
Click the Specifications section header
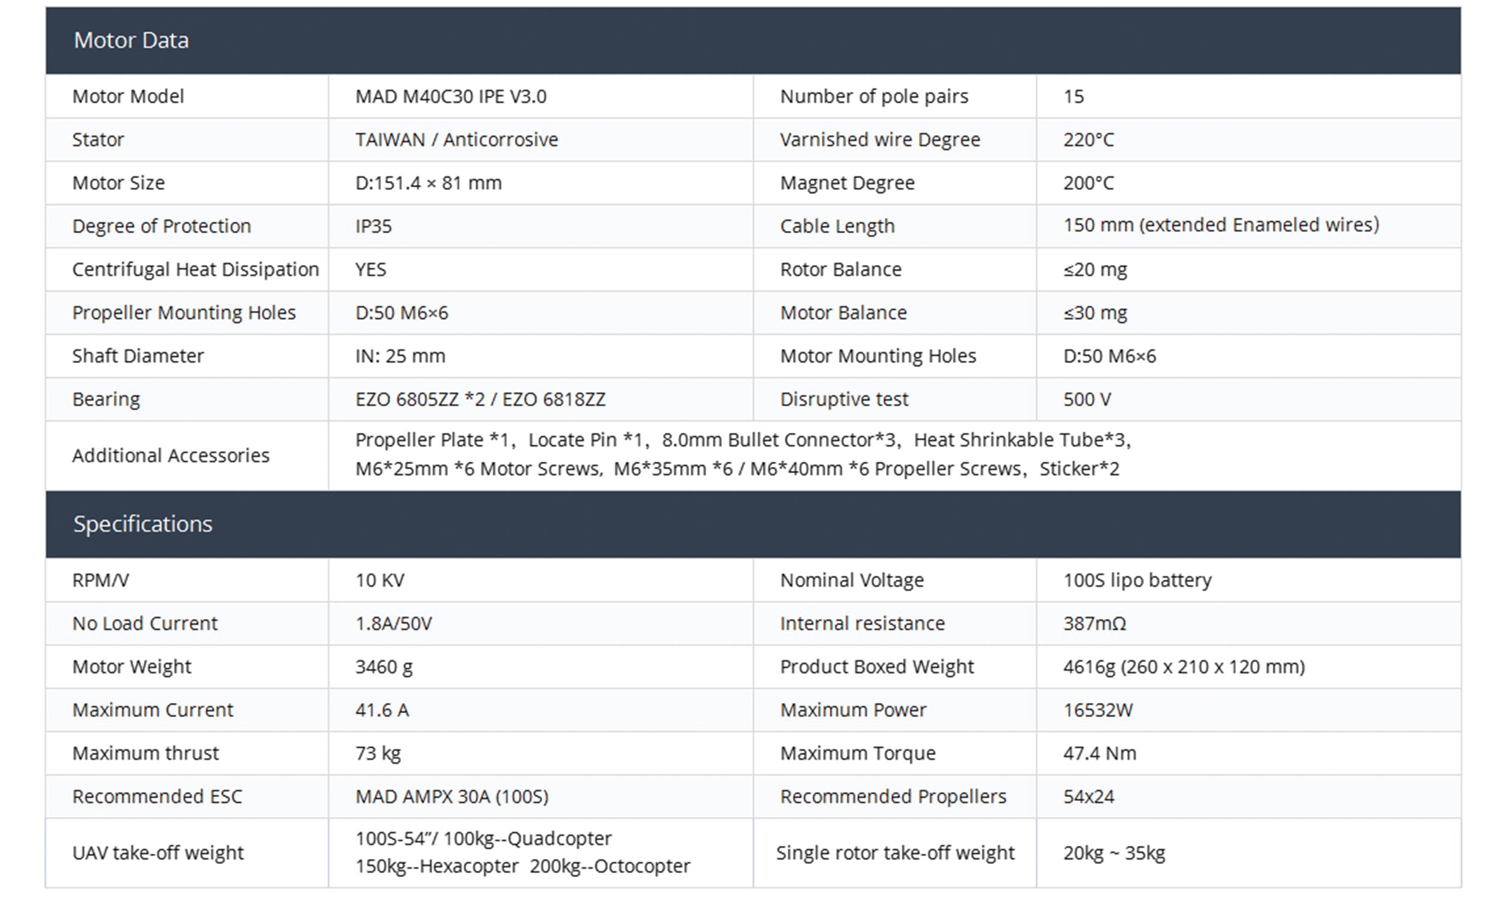(753, 524)
